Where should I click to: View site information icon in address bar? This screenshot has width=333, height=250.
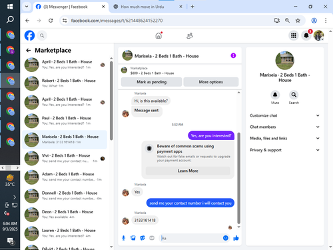65,21
